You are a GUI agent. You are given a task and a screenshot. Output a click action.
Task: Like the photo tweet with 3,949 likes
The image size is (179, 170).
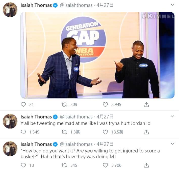(x=105, y=104)
